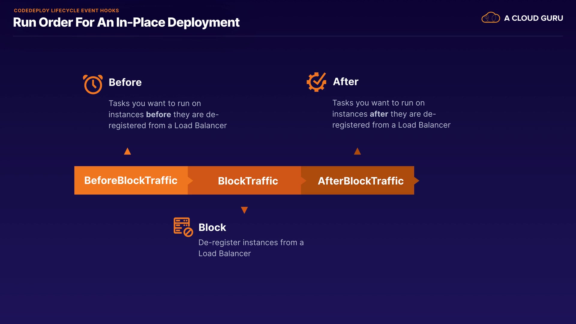The width and height of the screenshot is (576, 324).
Task: Click the down triangle below BlockTraffic
Action: coord(244,210)
